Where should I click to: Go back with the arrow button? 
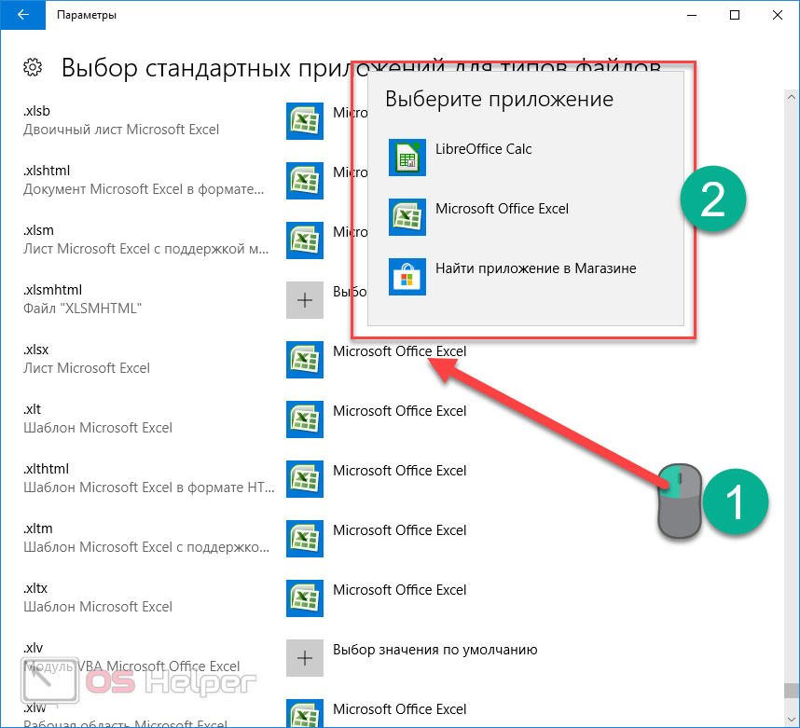coord(23,15)
